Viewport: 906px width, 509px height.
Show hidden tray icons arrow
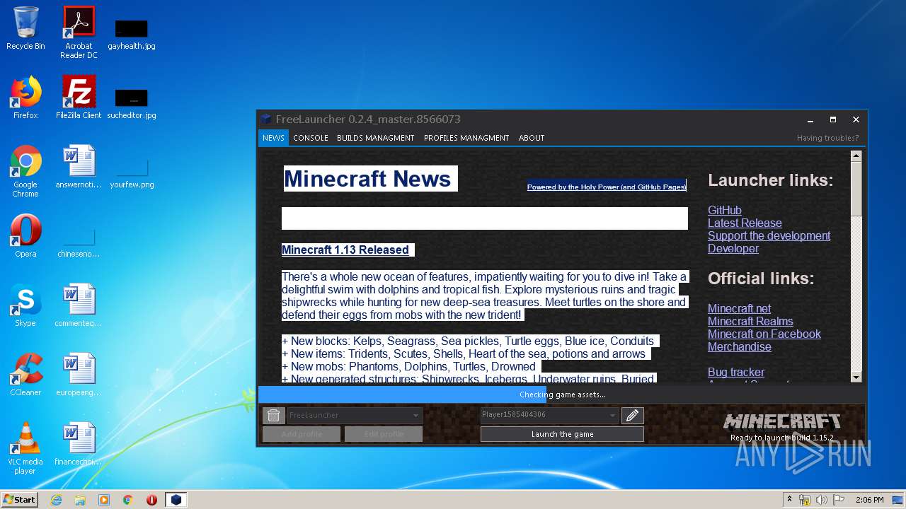790,500
